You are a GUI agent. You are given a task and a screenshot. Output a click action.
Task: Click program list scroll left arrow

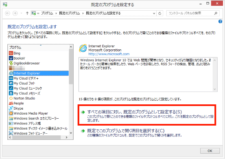coord(10,137)
